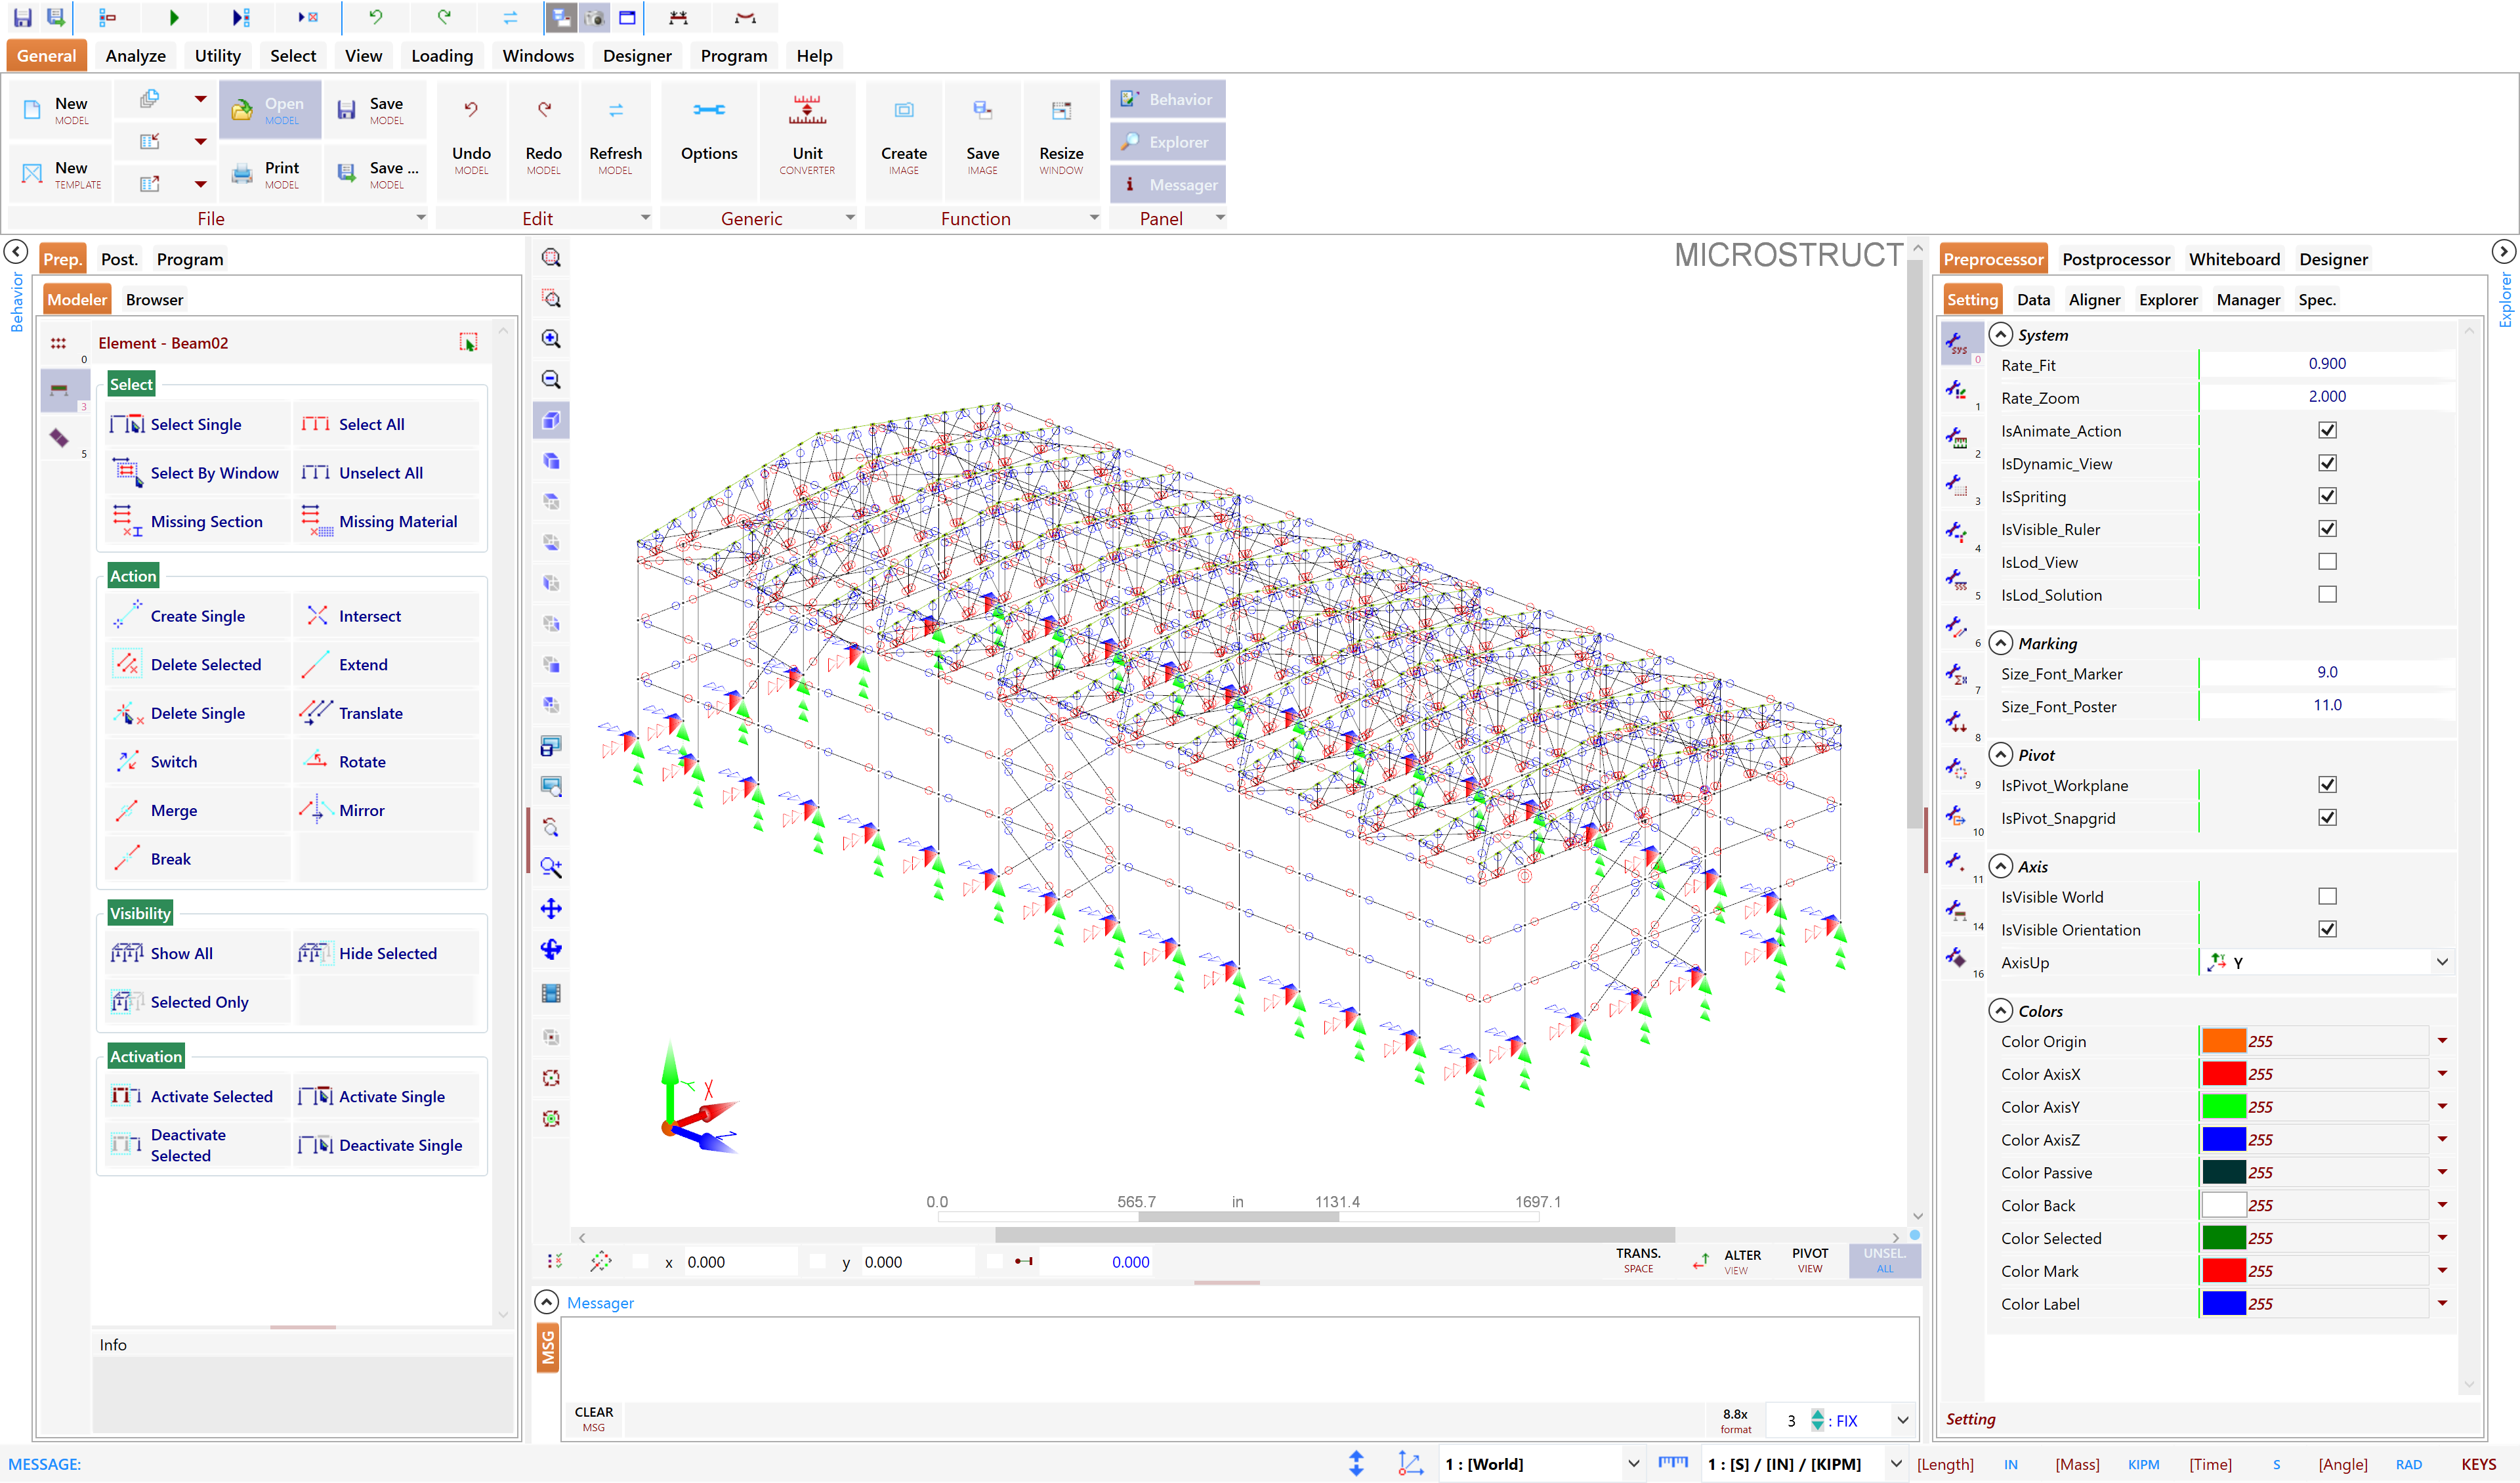This screenshot has width=2520, height=1483.
Task: Click the PIVOT VIEW button
Action: coord(1810,1260)
